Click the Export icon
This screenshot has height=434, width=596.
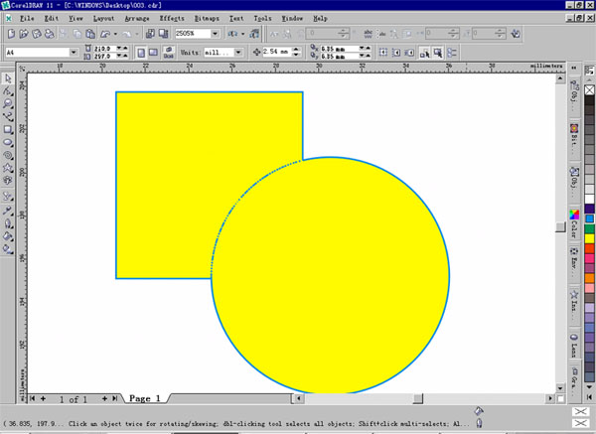pos(164,34)
